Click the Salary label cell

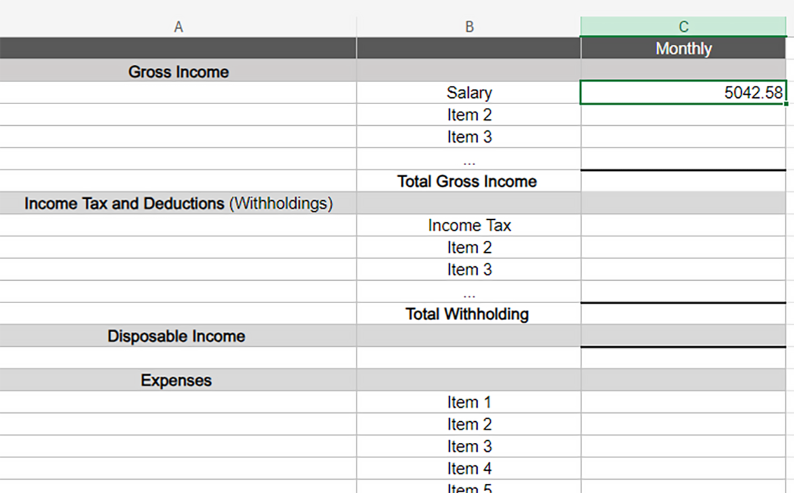tap(469, 93)
